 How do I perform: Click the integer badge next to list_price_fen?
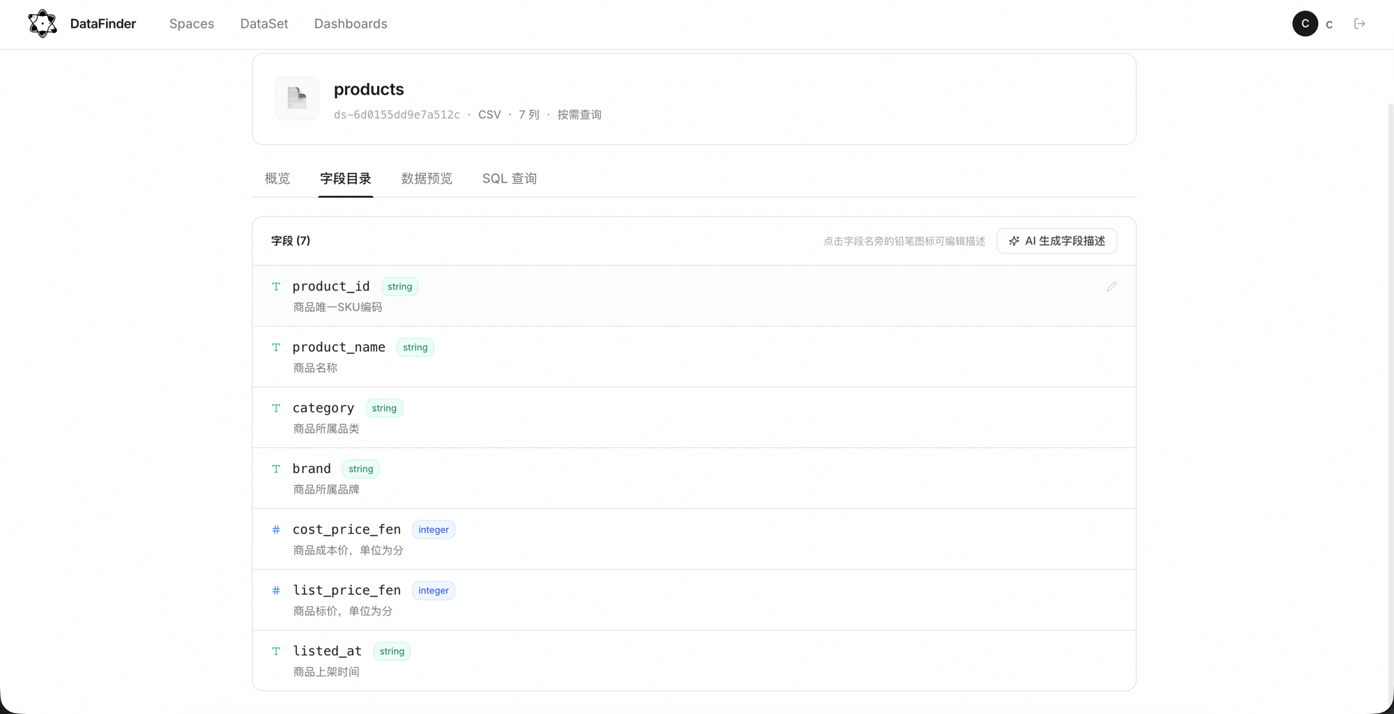434,591
